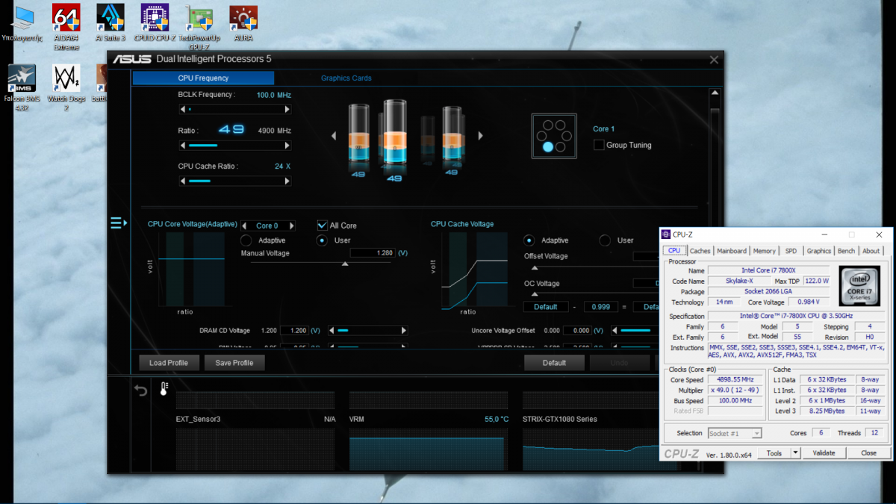Click the Uncore Voltage Offset 0.000 input field
Viewport: 896px width, 504px height.
(577, 331)
